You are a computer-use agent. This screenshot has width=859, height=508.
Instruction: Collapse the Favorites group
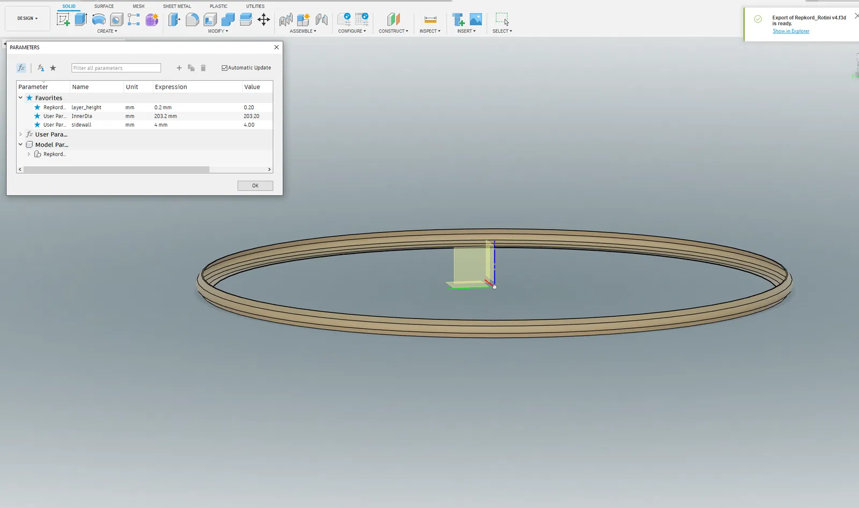click(21, 98)
